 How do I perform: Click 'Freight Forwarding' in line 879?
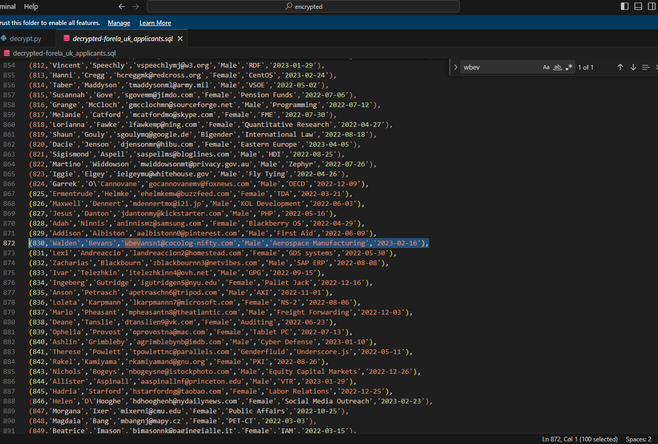(314, 312)
